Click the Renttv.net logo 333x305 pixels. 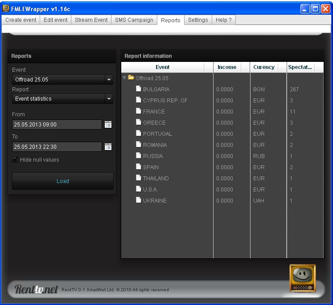point(36,289)
